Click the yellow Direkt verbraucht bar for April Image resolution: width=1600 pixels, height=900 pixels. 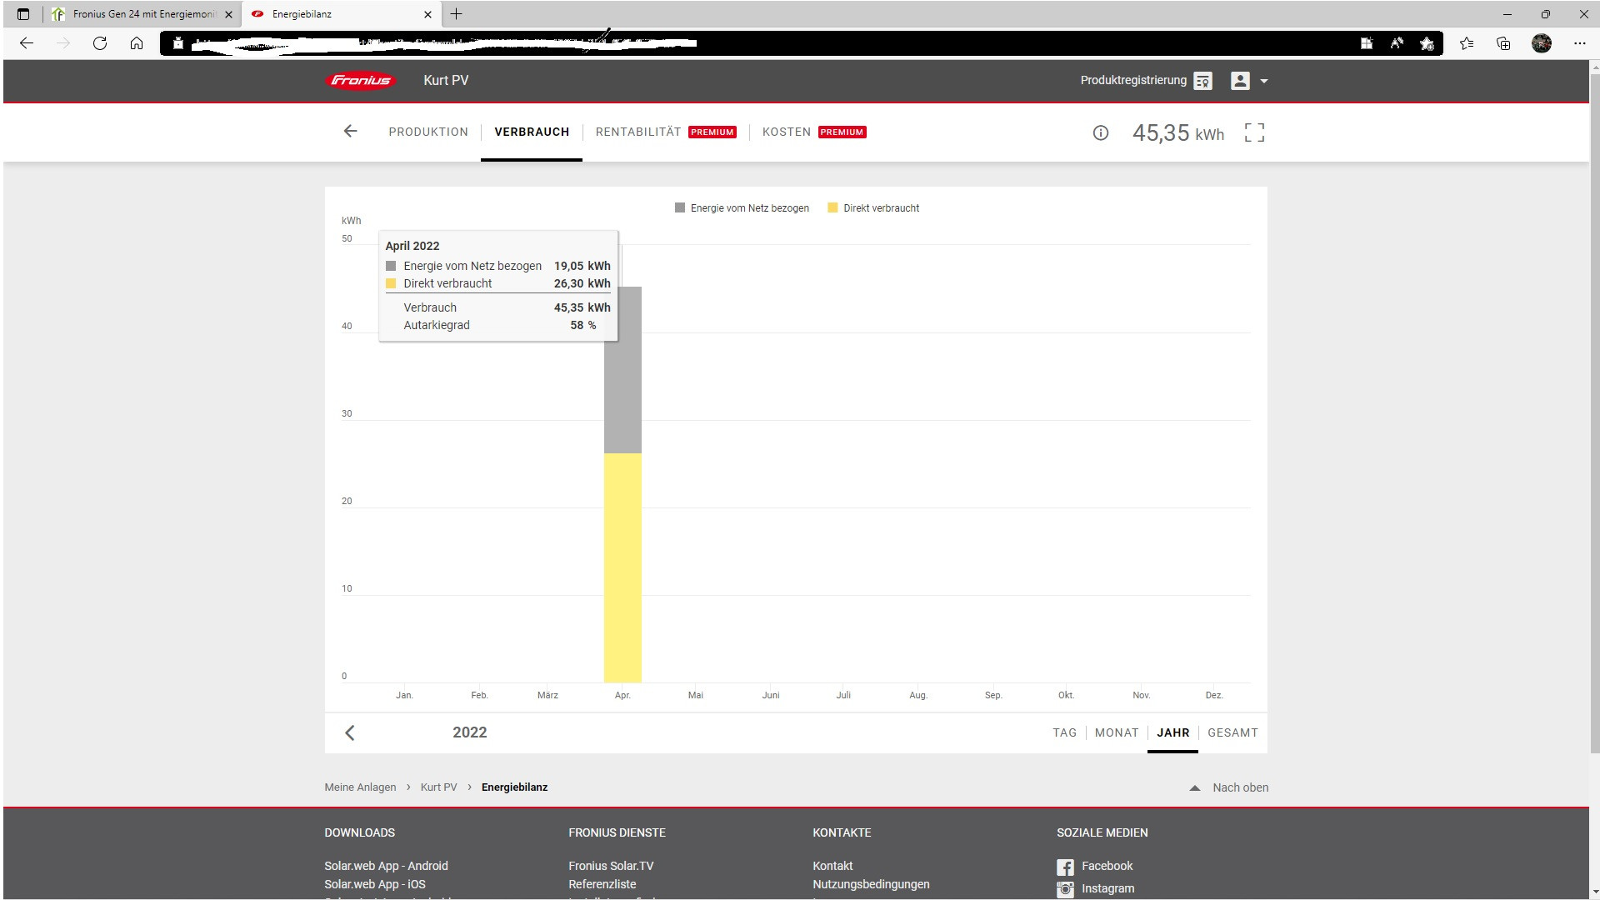tap(622, 567)
